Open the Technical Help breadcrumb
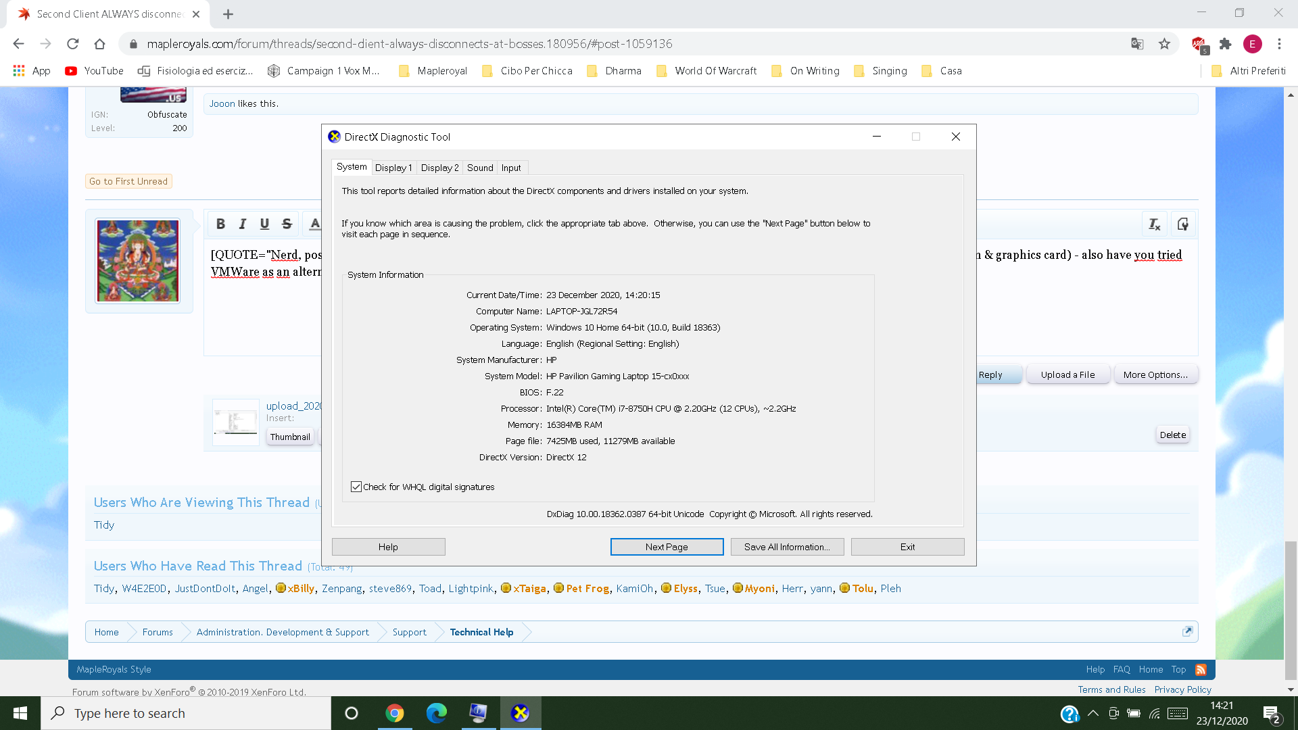The image size is (1298, 730). [x=481, y=632]
